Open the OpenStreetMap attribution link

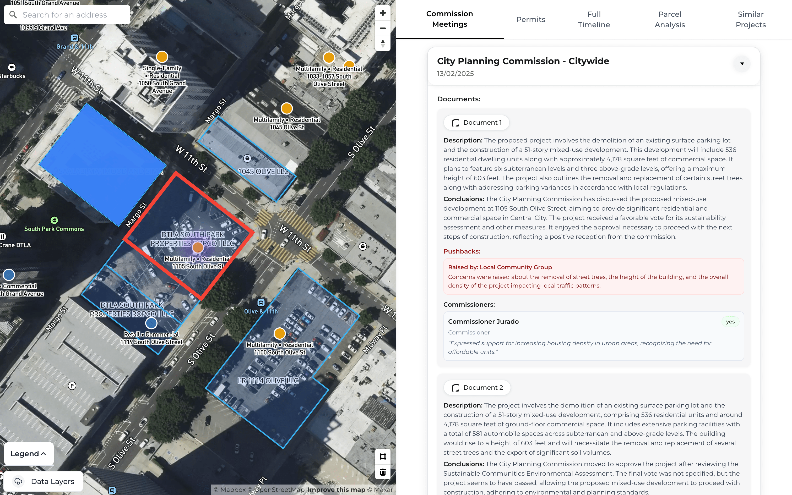276,490
